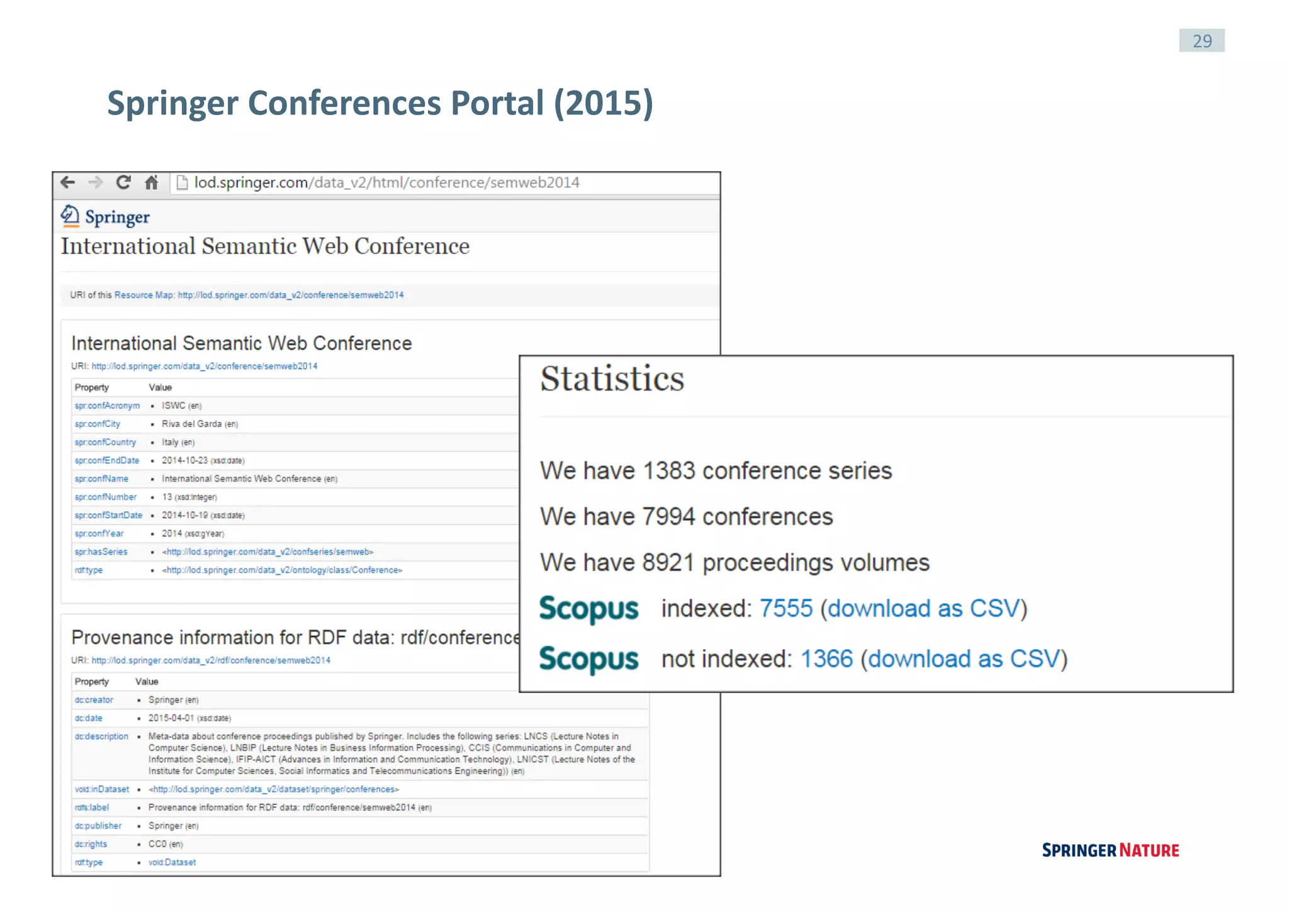Click the spr:confNumber property
This screenshot has width=1289, height=910.
pos(105,497)
